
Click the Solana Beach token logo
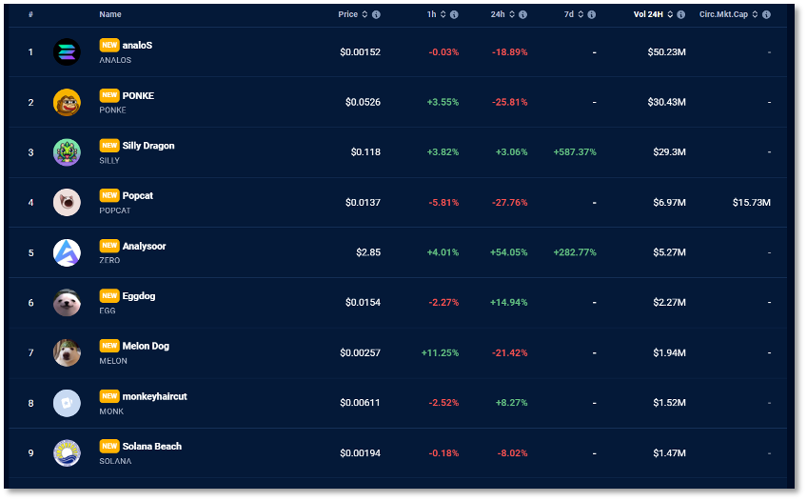click(x=67, y=452)
